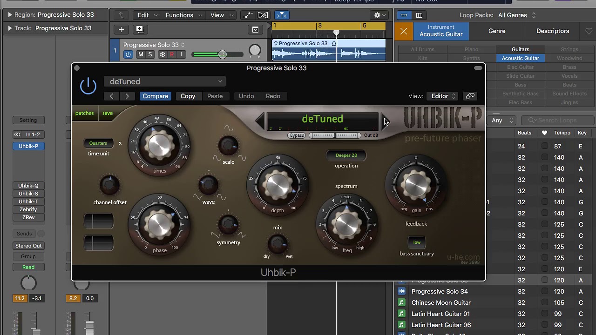Open the Any scale dropdown

coord(502,120)
